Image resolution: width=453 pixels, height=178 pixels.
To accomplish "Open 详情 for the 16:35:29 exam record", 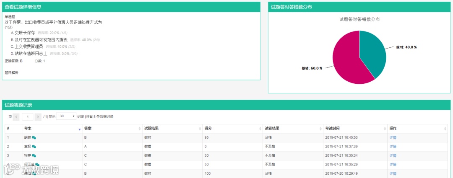I will 393,165.
